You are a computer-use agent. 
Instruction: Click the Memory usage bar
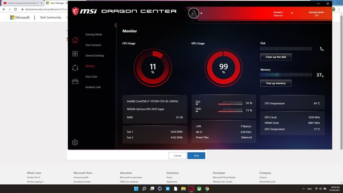[x=286, y=75]
